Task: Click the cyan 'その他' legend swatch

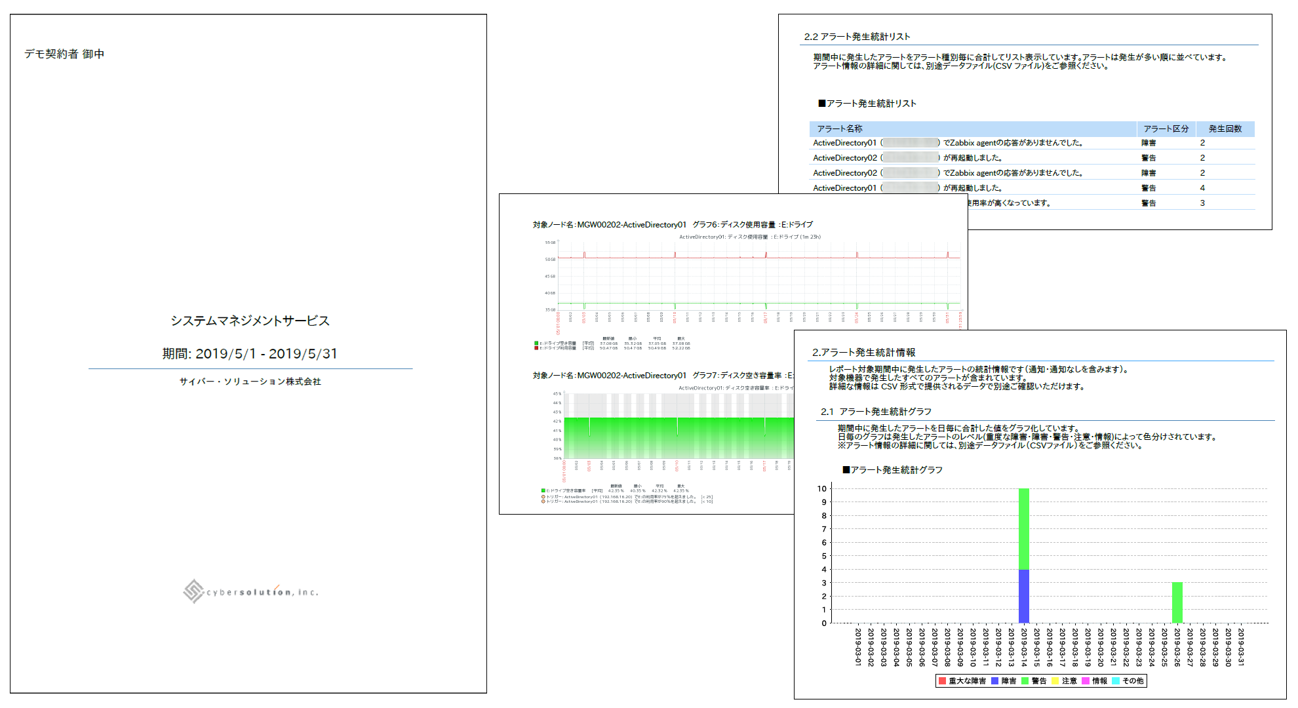Action: pos(1116,681)
